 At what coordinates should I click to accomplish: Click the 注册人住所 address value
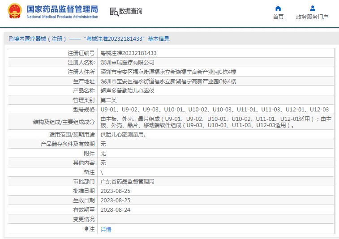tap(168, 72)
